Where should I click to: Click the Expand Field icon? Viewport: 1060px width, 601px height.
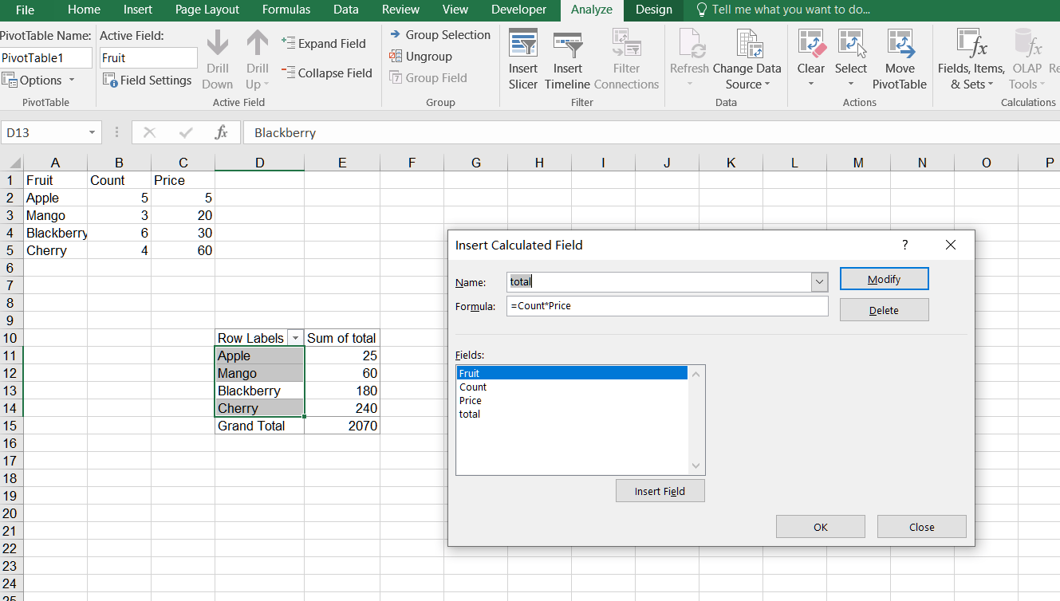click(x=327, y=43)
